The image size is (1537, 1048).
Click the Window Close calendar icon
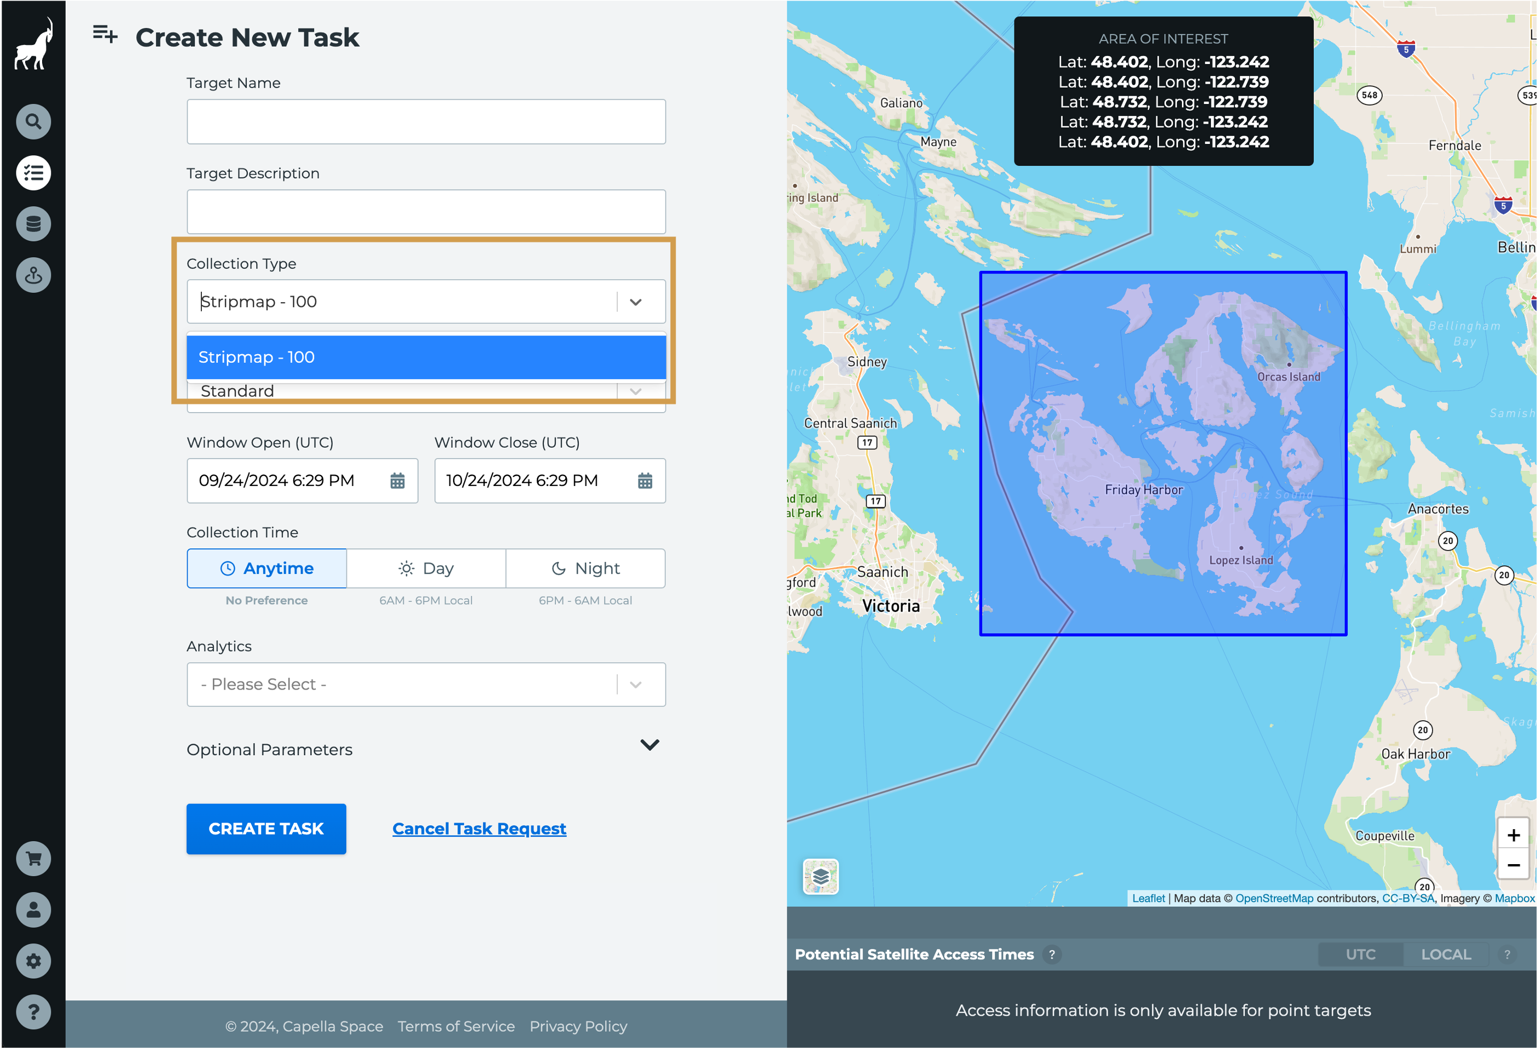pyautogui.click(x=645, y=480)
